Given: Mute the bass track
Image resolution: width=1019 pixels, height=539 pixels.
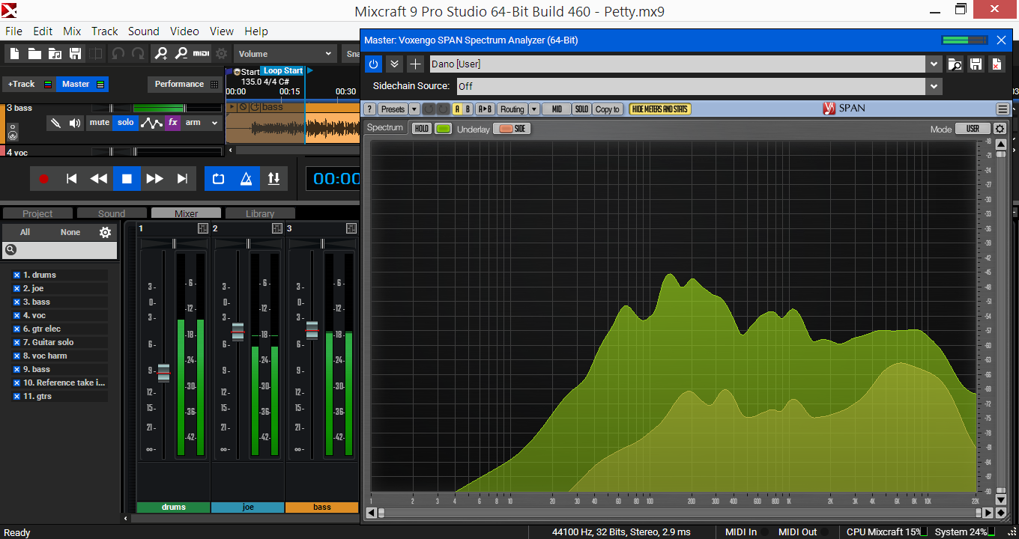Looking at the screenshot, I should (100, 123).
